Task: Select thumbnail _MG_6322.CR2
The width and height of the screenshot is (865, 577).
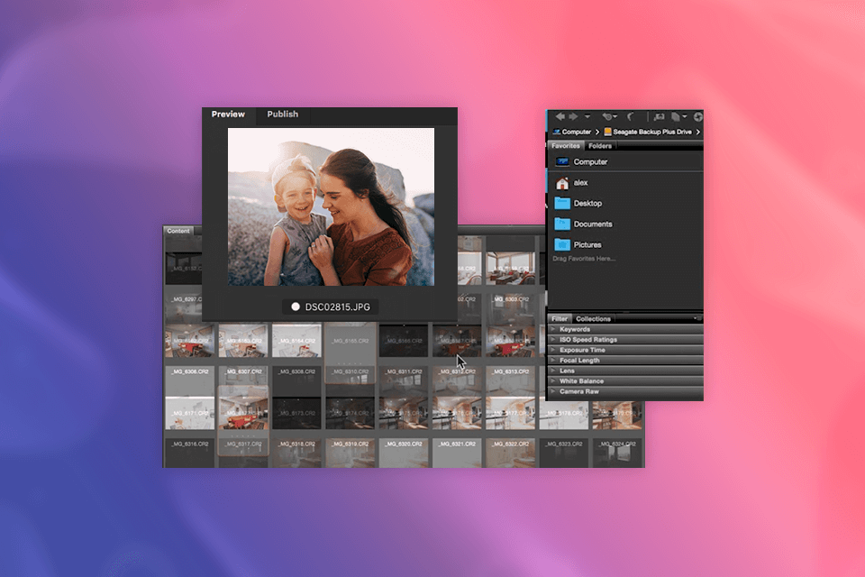Action: tap(511, 453)
